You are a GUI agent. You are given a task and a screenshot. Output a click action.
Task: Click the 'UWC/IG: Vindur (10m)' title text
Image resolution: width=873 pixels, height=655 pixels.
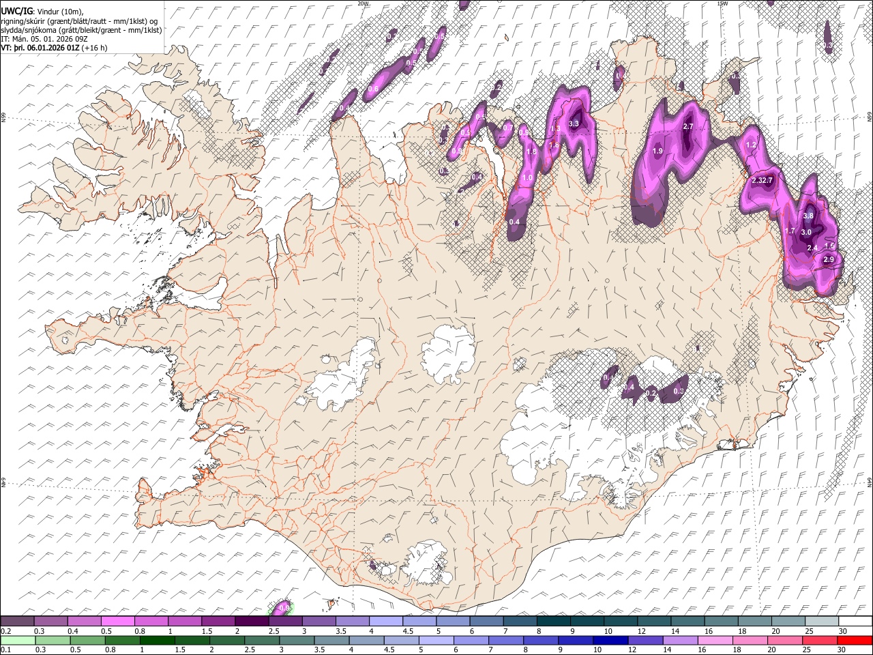coord(42,12)
